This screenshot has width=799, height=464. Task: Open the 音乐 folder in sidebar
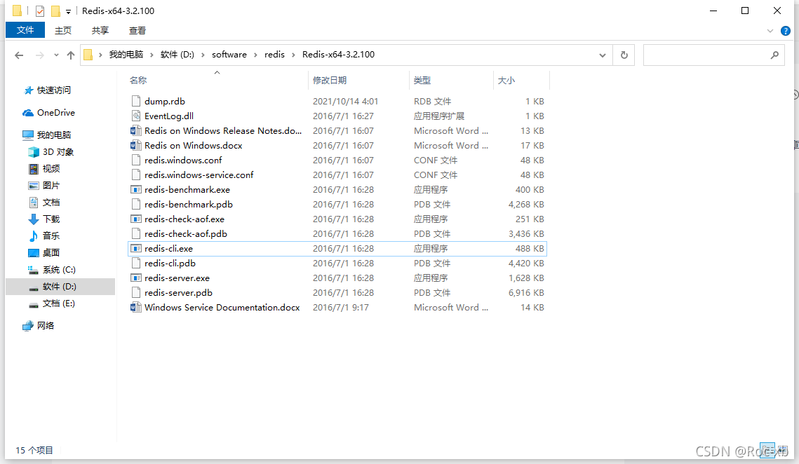pos(44,236)
